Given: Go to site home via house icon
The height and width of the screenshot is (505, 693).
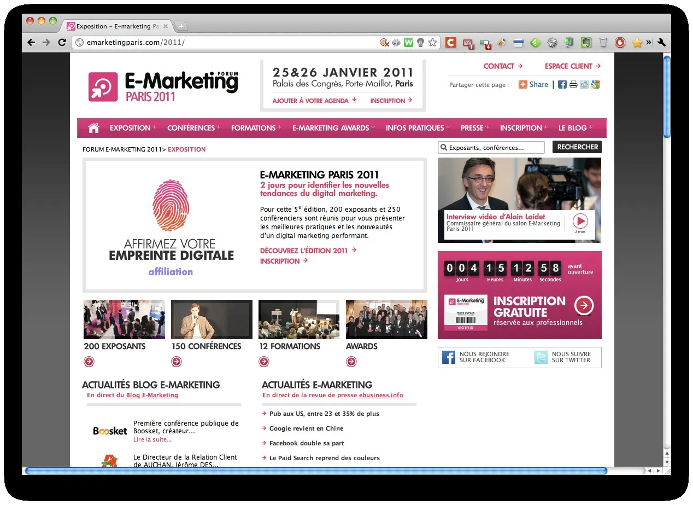Looking at the screenshot, I should click(x=93, y=128).
